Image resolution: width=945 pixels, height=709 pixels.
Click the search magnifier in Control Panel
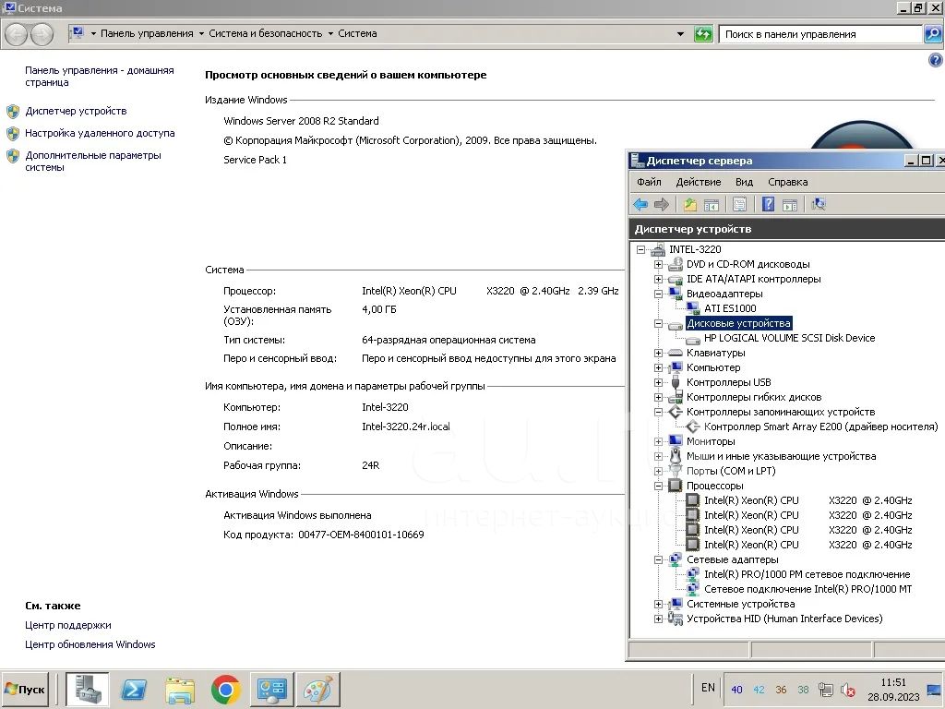click(932, 34)
